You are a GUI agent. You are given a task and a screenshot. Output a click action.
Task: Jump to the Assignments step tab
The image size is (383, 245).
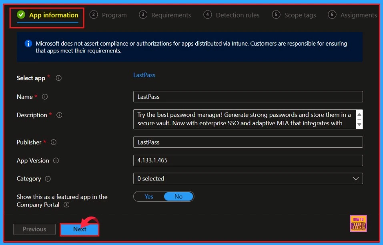(x=353, y=15)
